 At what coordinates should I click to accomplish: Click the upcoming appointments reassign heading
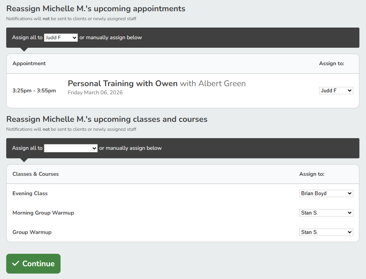pyautogui.click(x=95, y=9)
